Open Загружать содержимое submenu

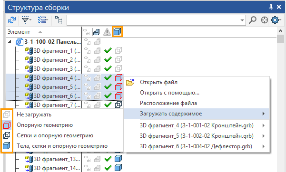coord(197,114)
